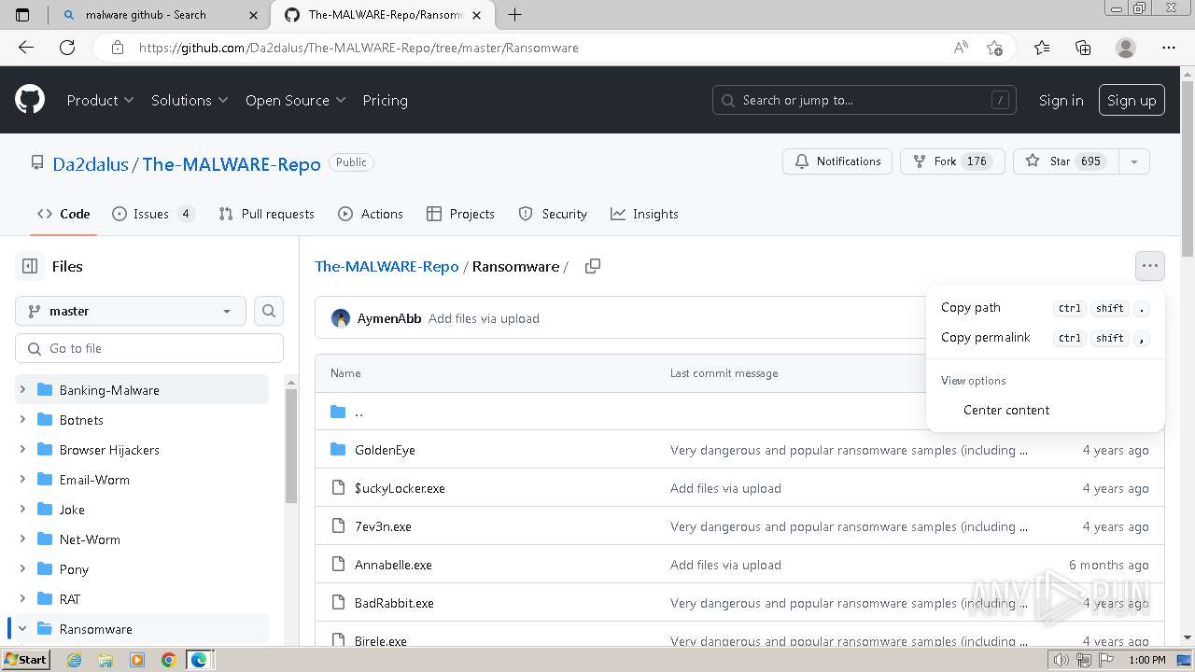Close the malware github Search tab
The width and height of the screenshot is (1195, 672).
tap(254, 15)
